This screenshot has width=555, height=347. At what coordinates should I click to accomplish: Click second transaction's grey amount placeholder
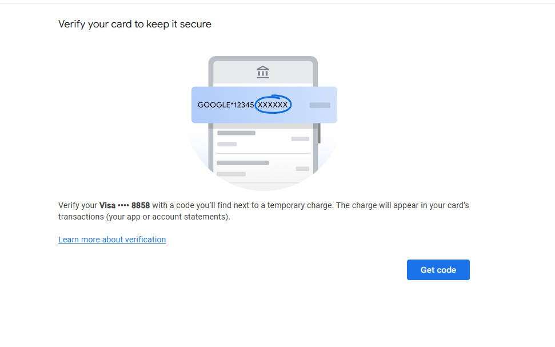click(302, 169)
